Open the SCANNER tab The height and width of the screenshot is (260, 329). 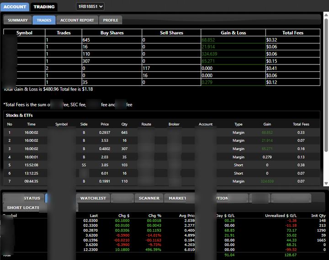point(149,198)
